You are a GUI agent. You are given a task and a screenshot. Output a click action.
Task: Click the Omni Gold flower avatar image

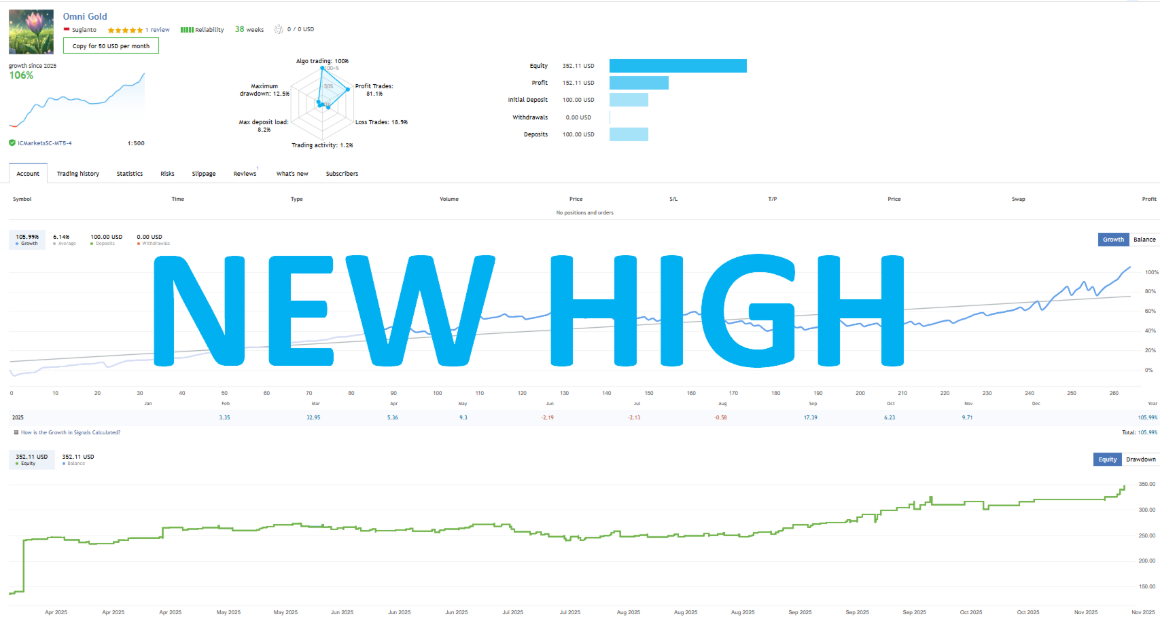point(31,32)
